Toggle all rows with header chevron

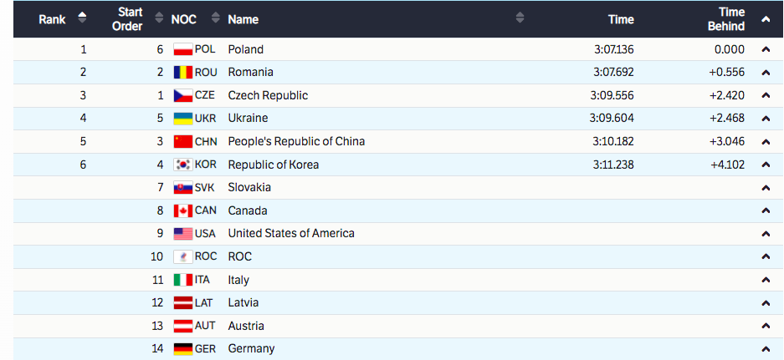pos(765,19)
